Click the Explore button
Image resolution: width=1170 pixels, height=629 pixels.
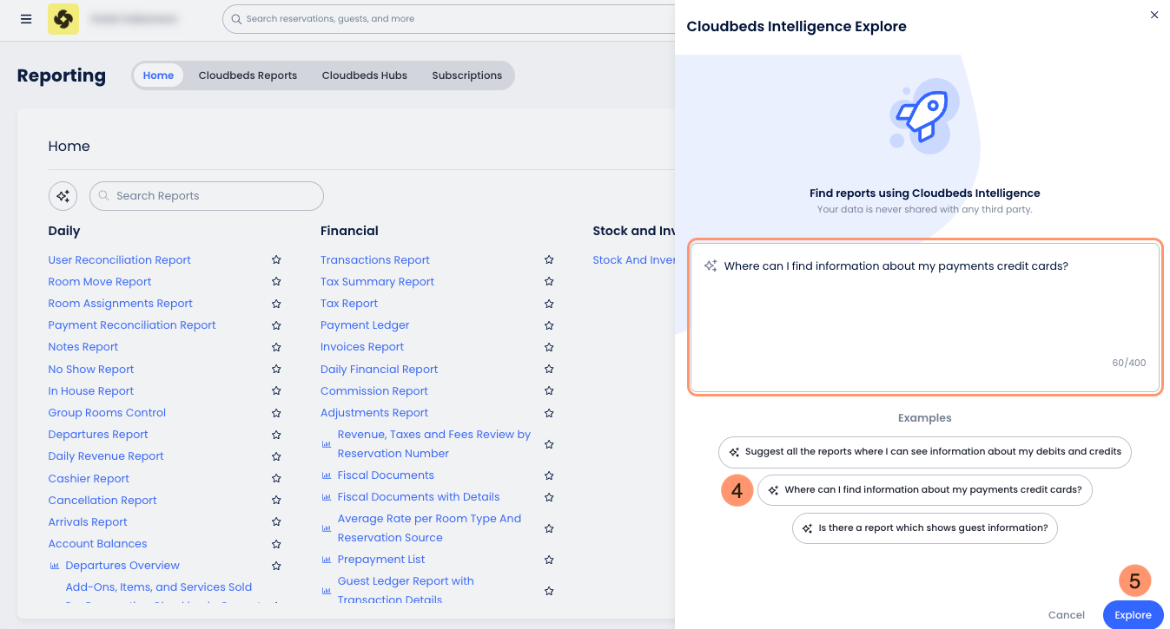click(x=1134, y=615)
